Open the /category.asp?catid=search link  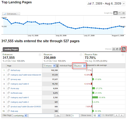pos(26,75)
